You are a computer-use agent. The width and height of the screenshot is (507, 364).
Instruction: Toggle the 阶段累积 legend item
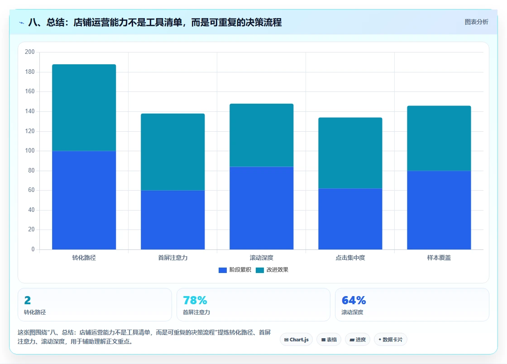(235, 270)
